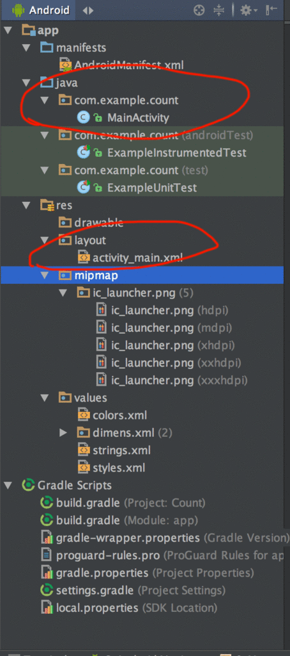Viewport: 290px width, 656px height.
Task: Collapse the layout folder arrow
Action: [x=45, y=241]
